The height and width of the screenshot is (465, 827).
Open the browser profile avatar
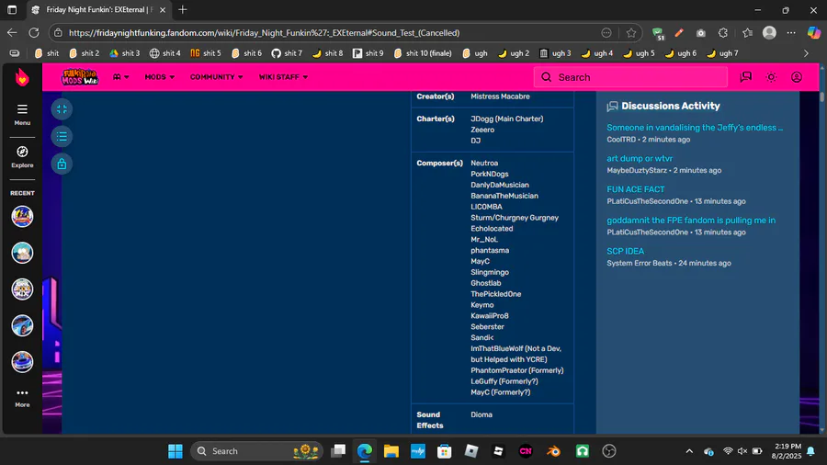769,33
